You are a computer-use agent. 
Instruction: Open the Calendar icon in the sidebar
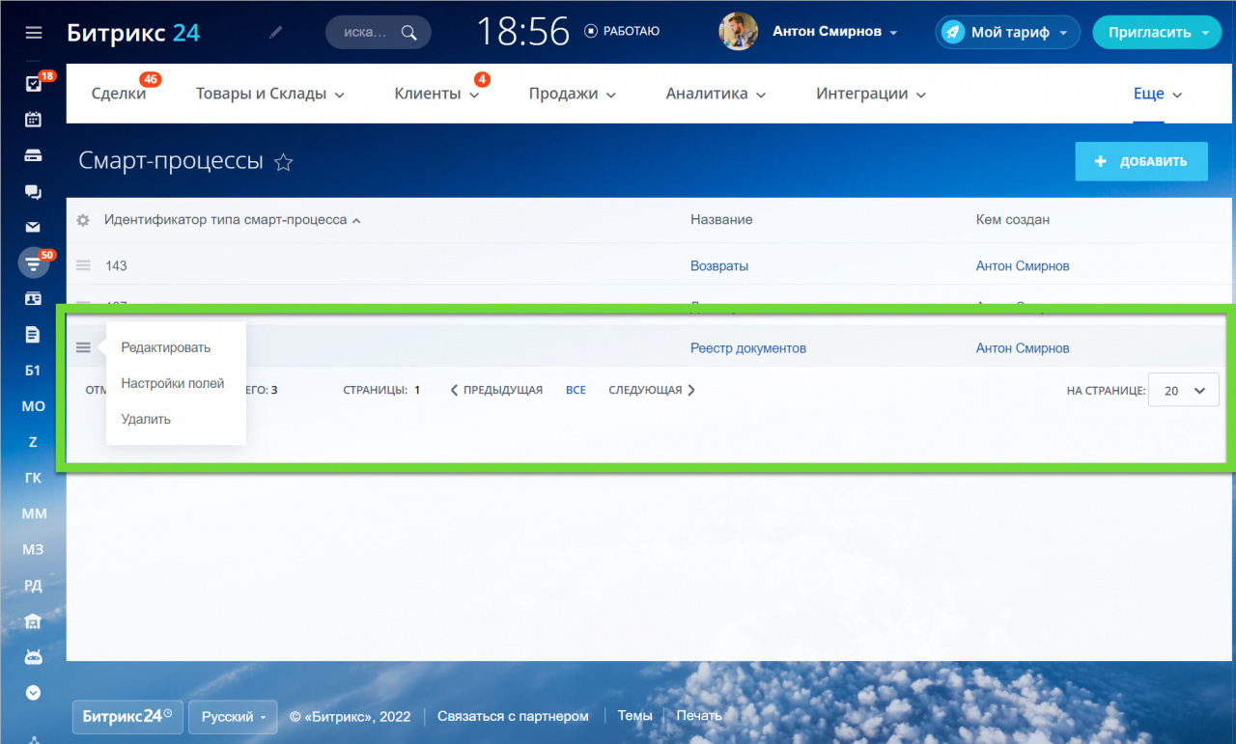34,120
